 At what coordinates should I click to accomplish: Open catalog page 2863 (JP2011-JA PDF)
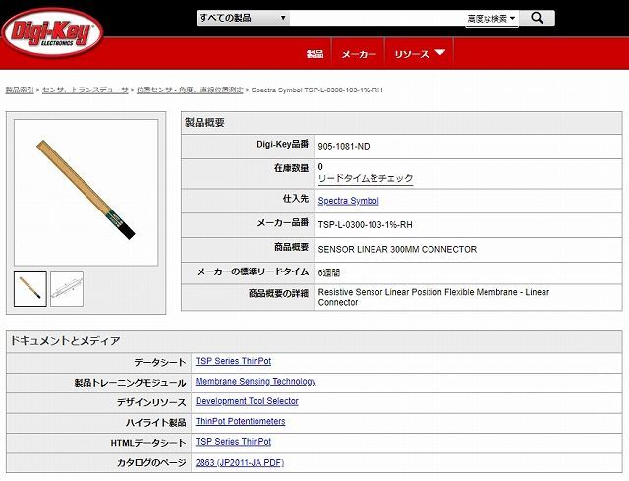pos(240,463)
